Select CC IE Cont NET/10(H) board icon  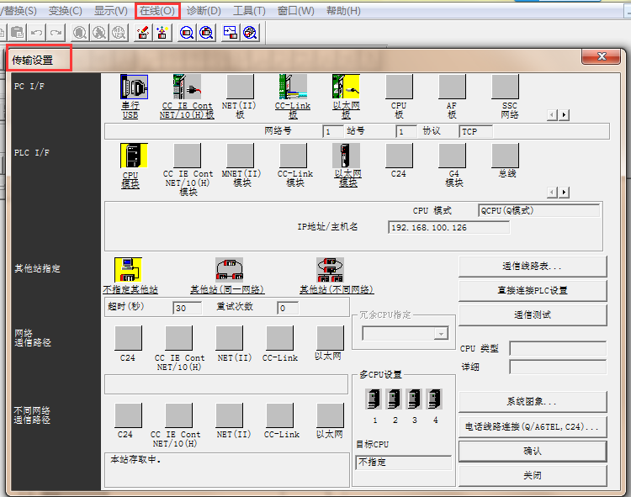point(187,87)
